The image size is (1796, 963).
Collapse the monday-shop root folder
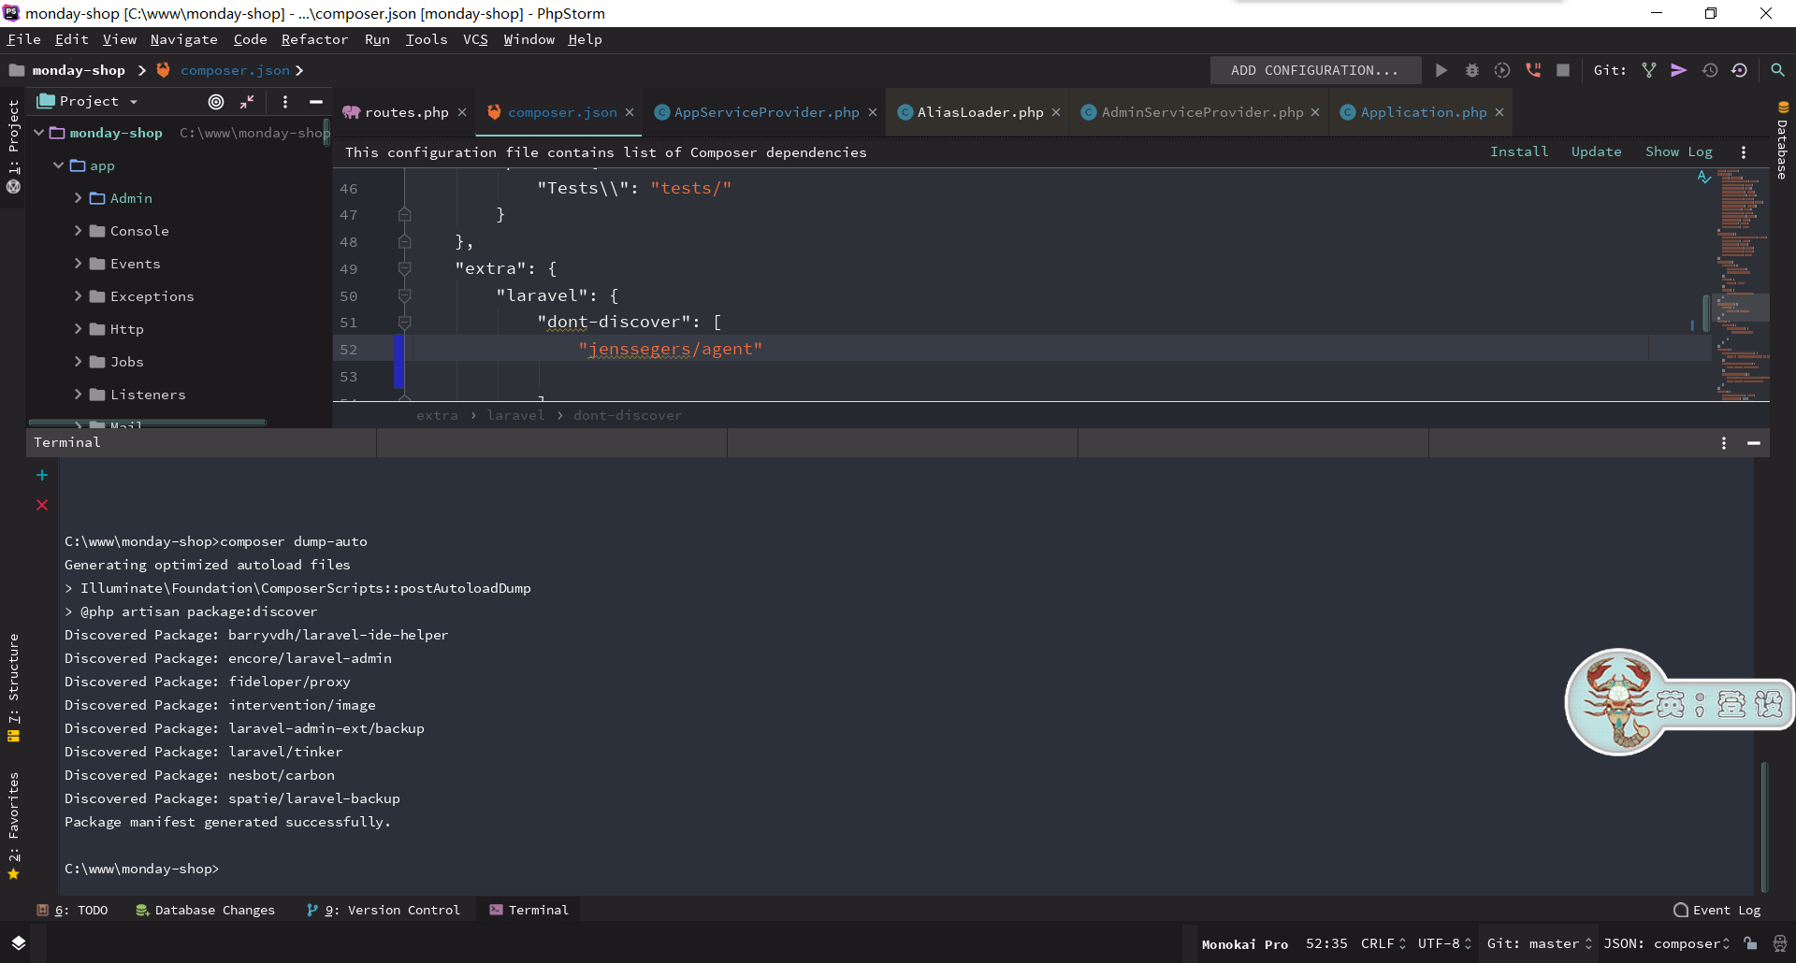[x=39, y=133]
